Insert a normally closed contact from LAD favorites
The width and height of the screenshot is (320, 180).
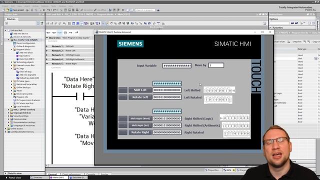pyautogui.click(x=54, y=32)
